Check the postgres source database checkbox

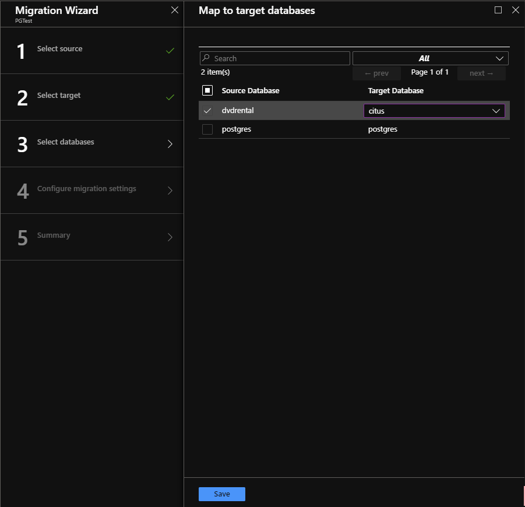tap(207, 129)
